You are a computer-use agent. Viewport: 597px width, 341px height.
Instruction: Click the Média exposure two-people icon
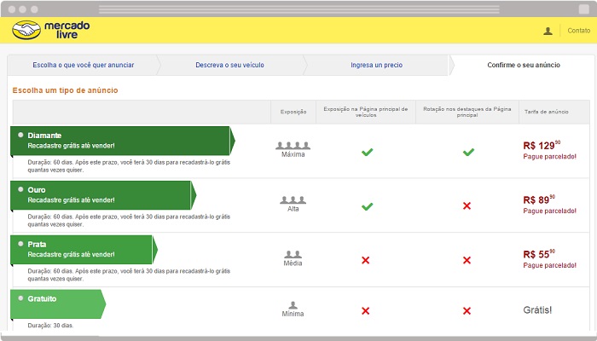pyautogui.click(x=293, y=254)
